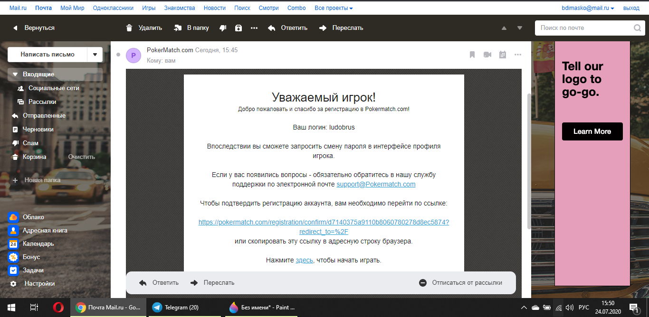Go to next message with down arrow
The image size is (649, 317).
tap(520, 28)
